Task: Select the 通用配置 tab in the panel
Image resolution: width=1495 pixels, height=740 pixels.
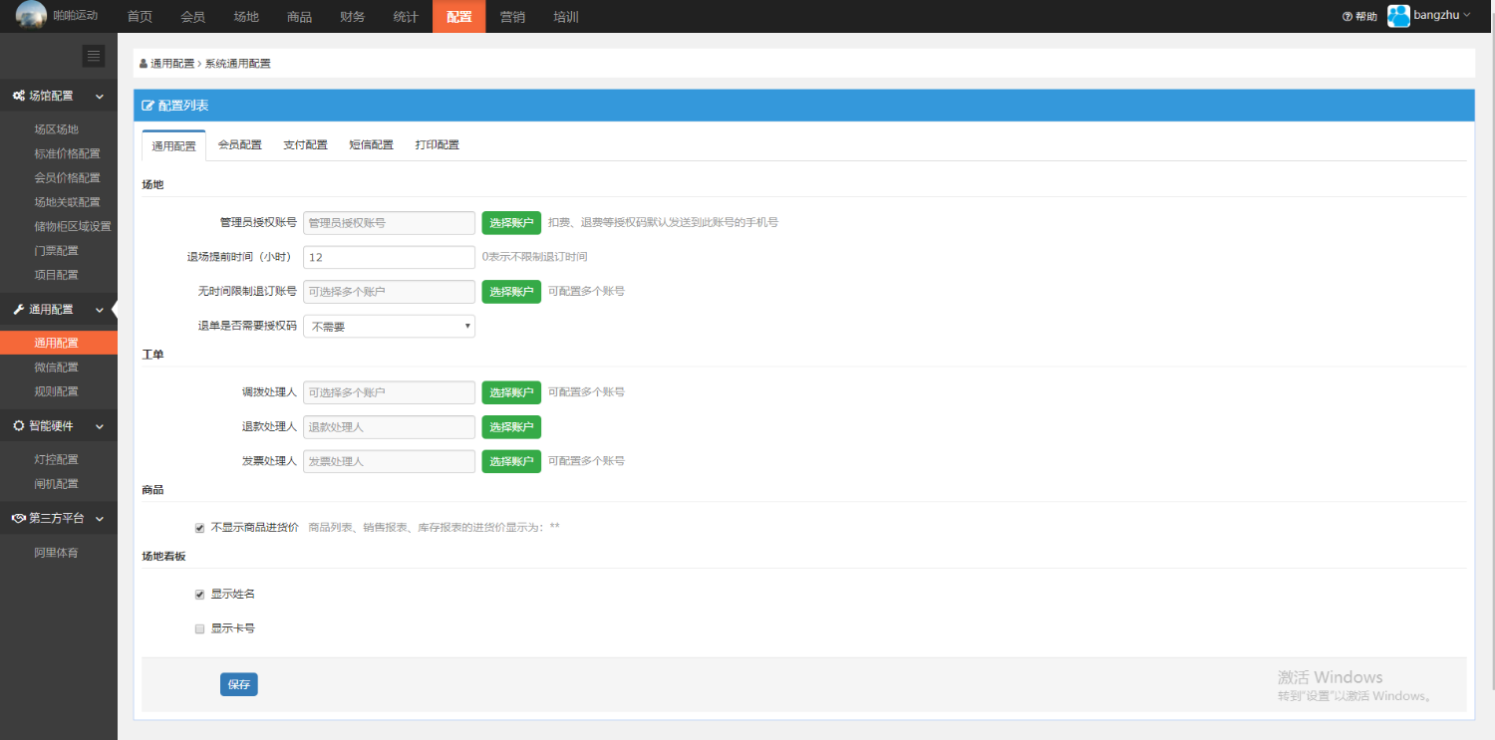Action: [x=173, y=145]
